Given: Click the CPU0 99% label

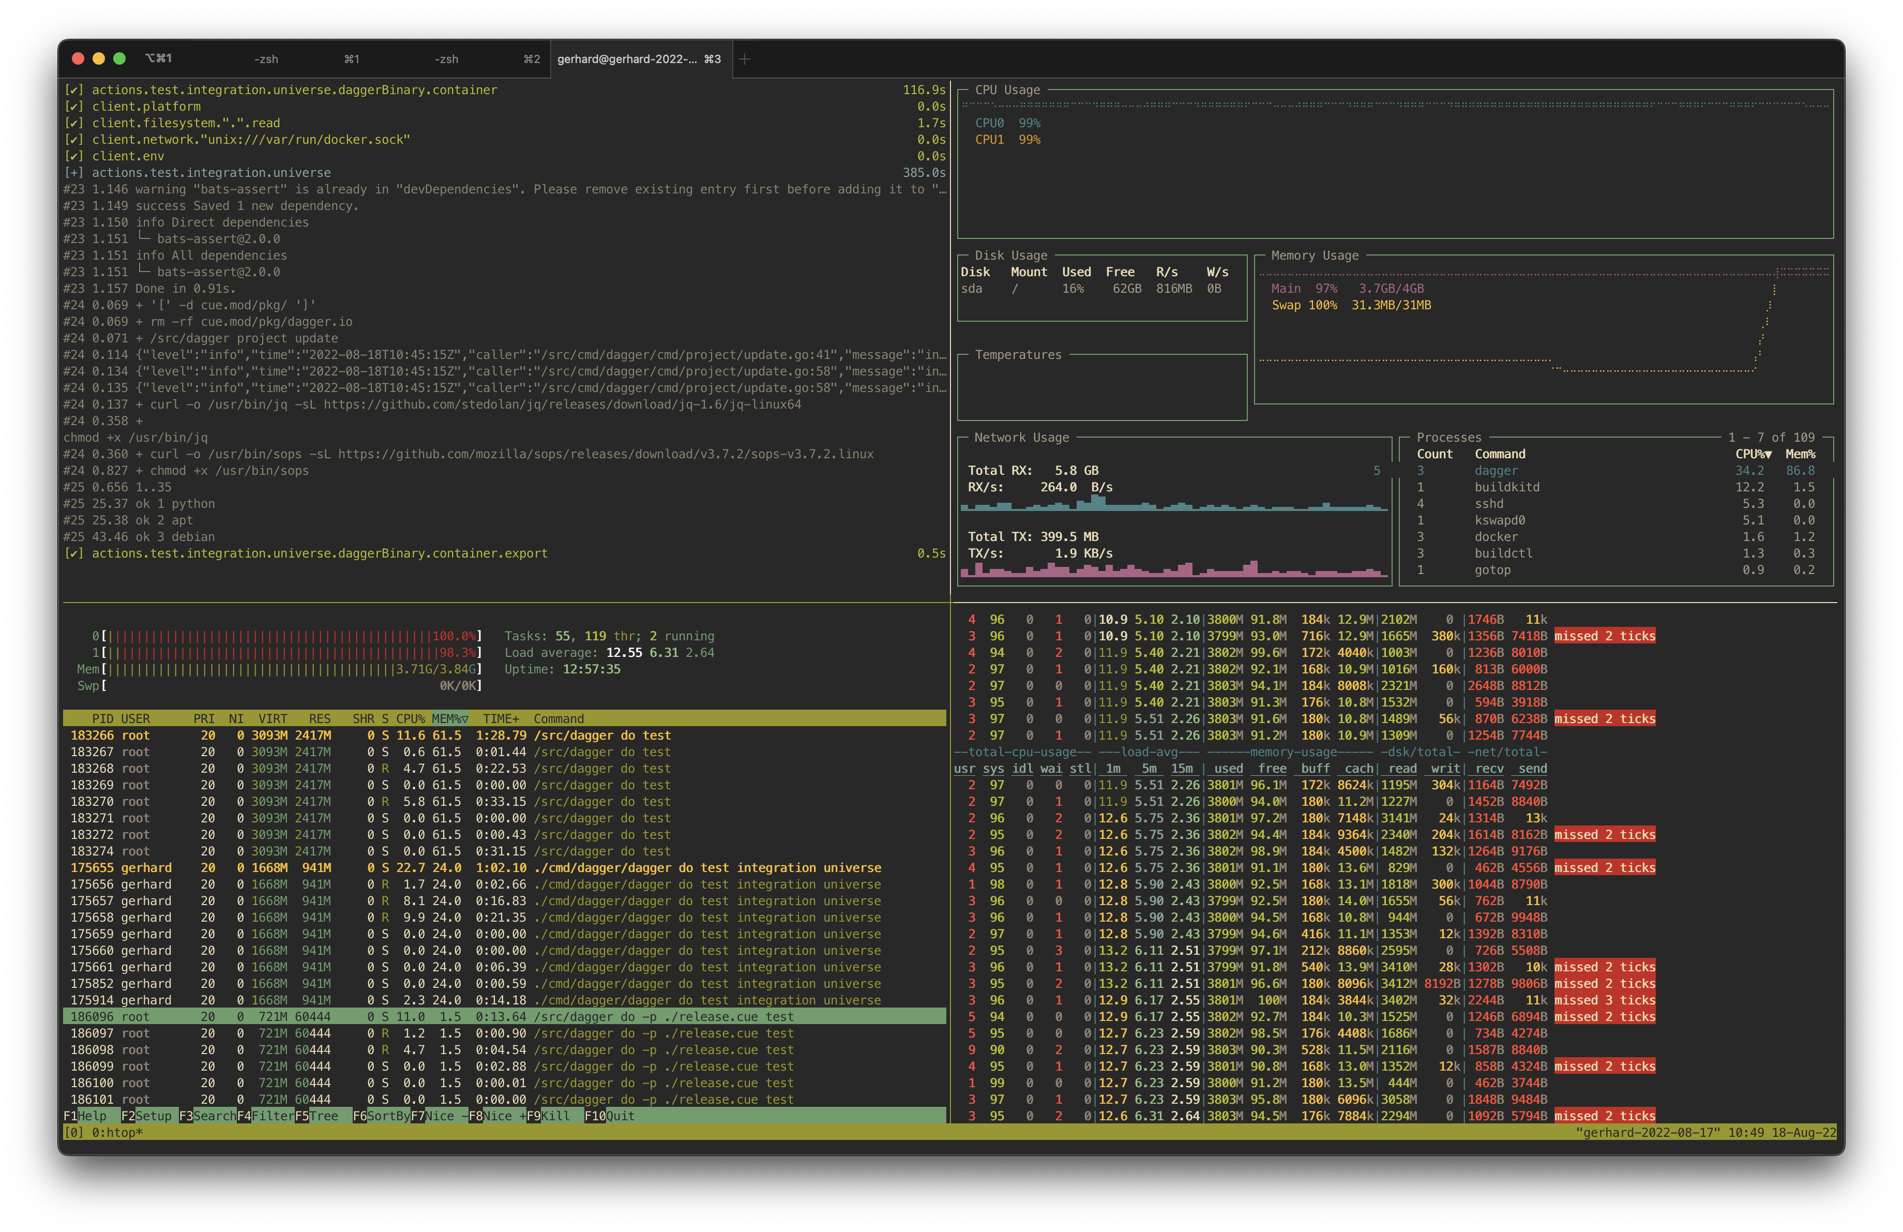Looking at the screenshot, I should coord(1007,122).
